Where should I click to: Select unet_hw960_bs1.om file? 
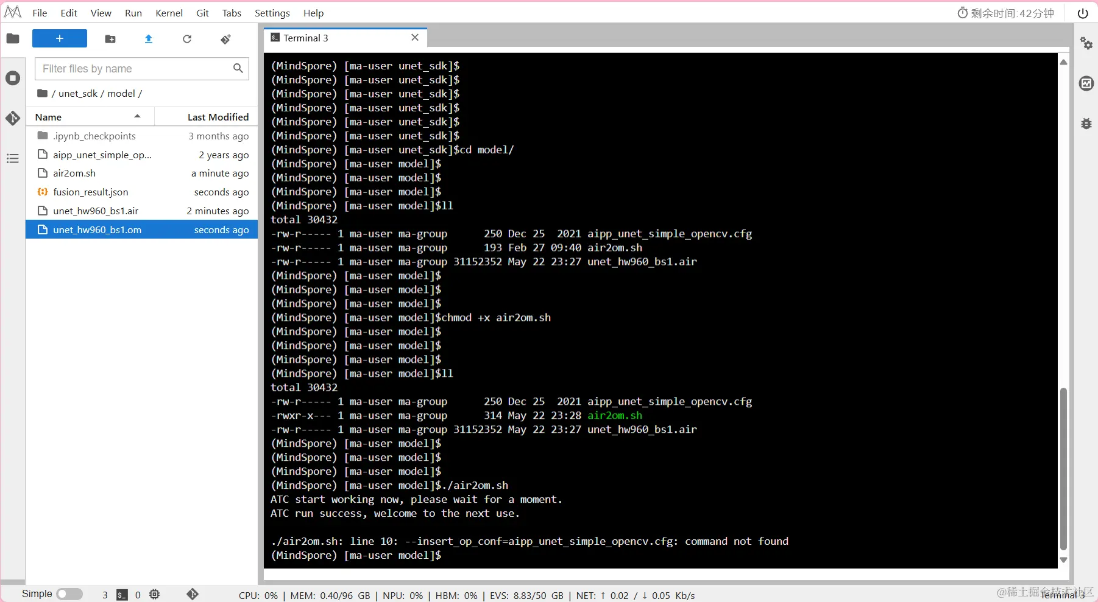[x=141, y=229]
